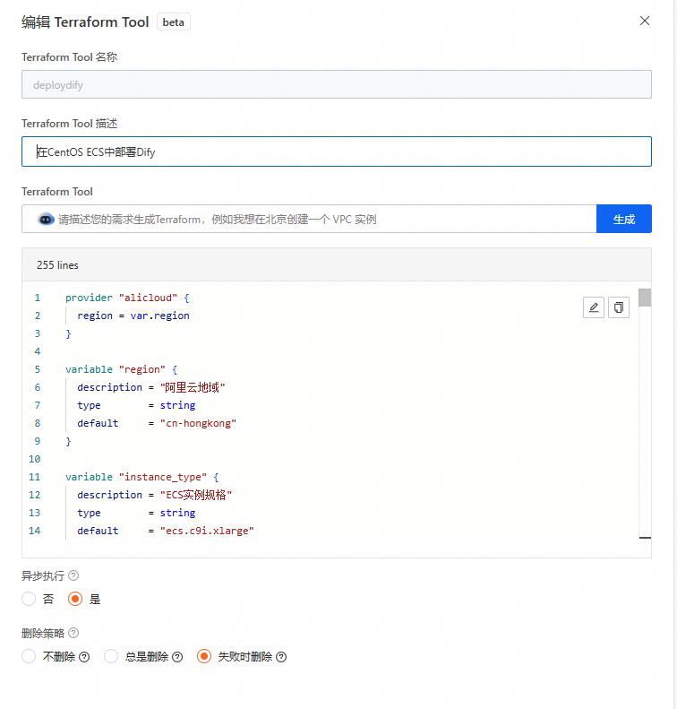
Task: Click the 生成 generate button
Action: click(623, 219)
